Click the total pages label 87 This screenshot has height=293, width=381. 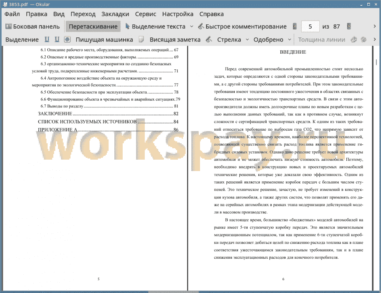coord(336,27)
